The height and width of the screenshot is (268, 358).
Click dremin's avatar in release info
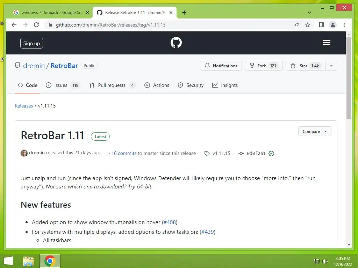click(x=24, y=153)
